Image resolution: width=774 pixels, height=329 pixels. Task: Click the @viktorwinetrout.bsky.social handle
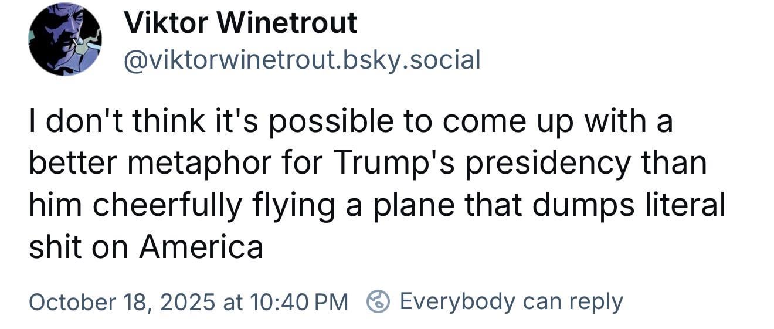(302, 60)
